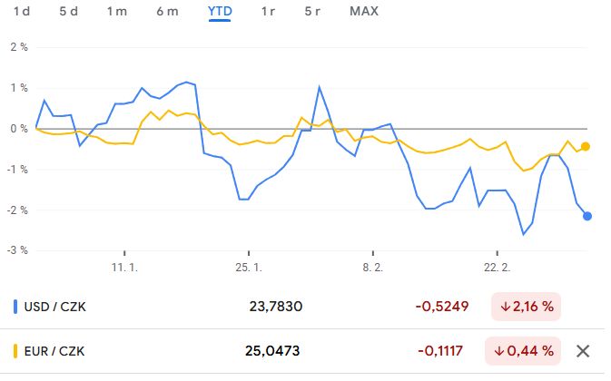Click the yellow EUR / CZK color marker

tap(15, 351)
